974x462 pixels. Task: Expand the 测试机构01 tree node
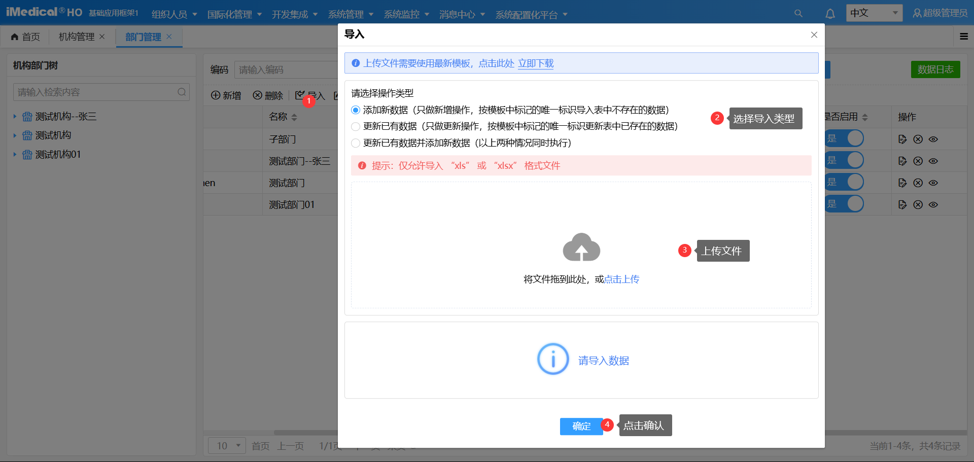[15, 155]
